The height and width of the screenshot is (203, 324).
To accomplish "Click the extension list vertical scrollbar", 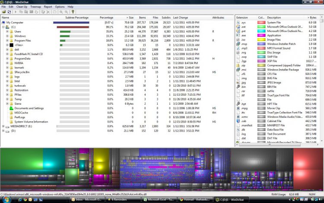I will pyautogui.click(x=321, y=79).
